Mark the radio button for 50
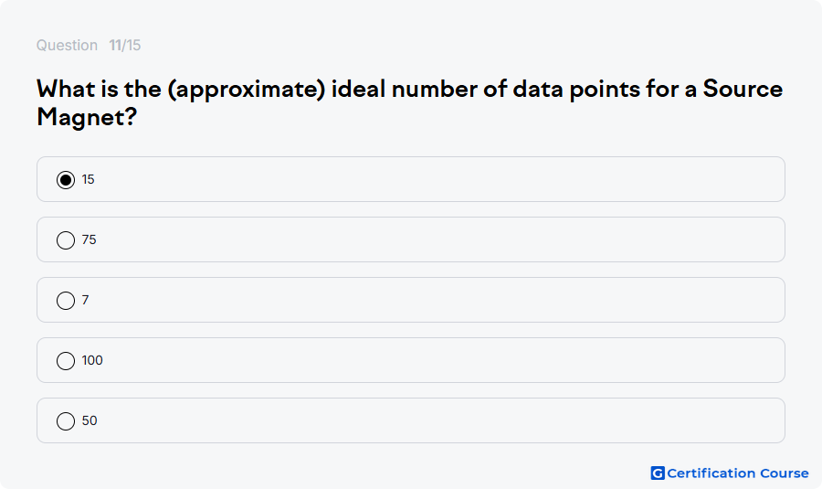Image resolution: width=822 pixels, height=489 pixels. 66,421
